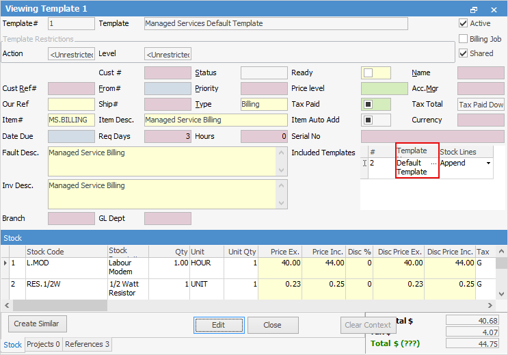The width and height of the screenshot is (508, 355).
Task: Click the Edit button
Action: click(219, 325)
